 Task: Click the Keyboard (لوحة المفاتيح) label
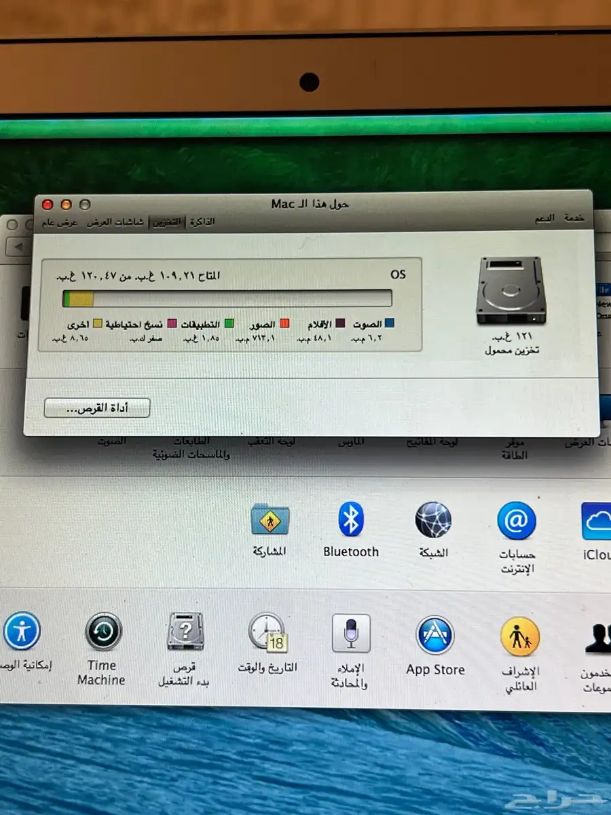point(432,442)
